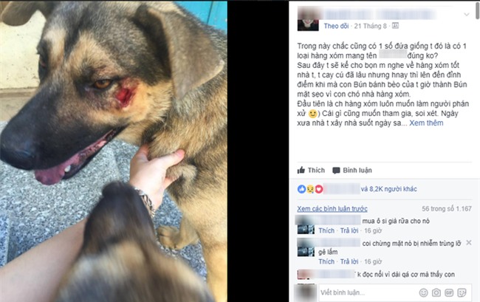Open the sad reaction icon

(310, 189)
